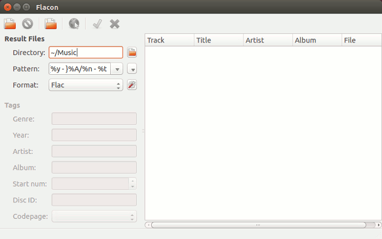
Task: Click the Add CUE or audio file icon
Action: click(x=10, y=24)
